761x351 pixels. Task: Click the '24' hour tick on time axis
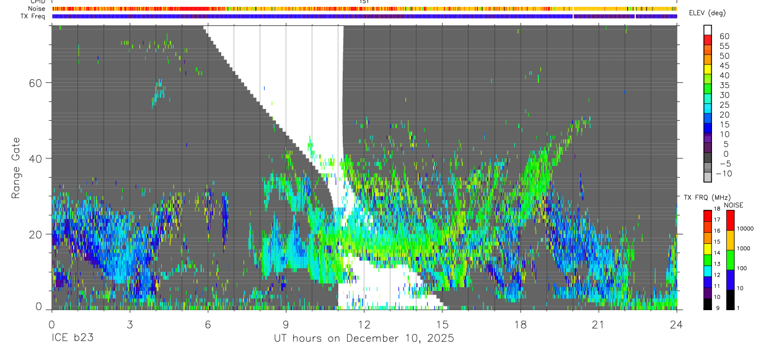click(x=677, y=324)
